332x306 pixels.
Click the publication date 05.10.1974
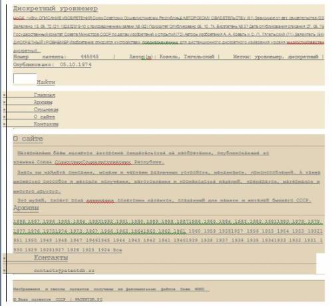(76, 65)
